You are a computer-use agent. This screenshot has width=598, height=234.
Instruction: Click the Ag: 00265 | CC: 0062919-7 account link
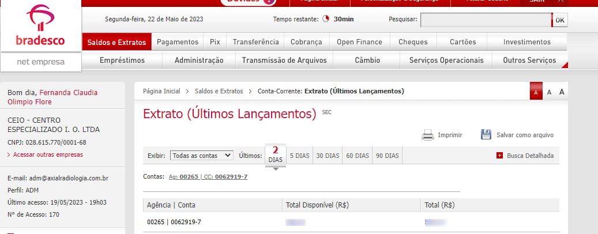click(x=208, y=176)
